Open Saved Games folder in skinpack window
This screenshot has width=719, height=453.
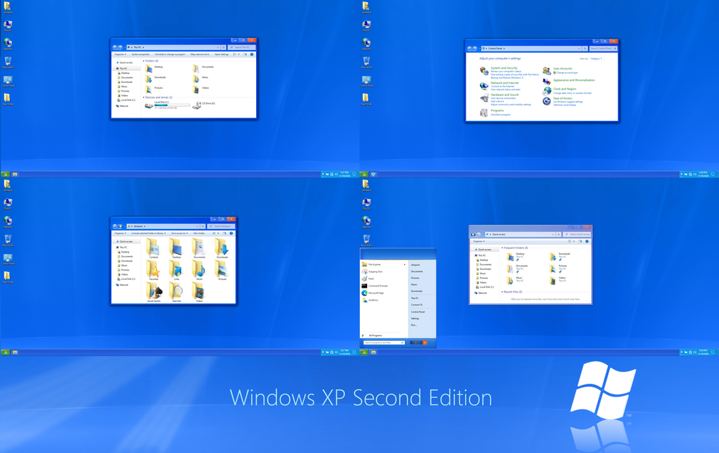(154, 292)
